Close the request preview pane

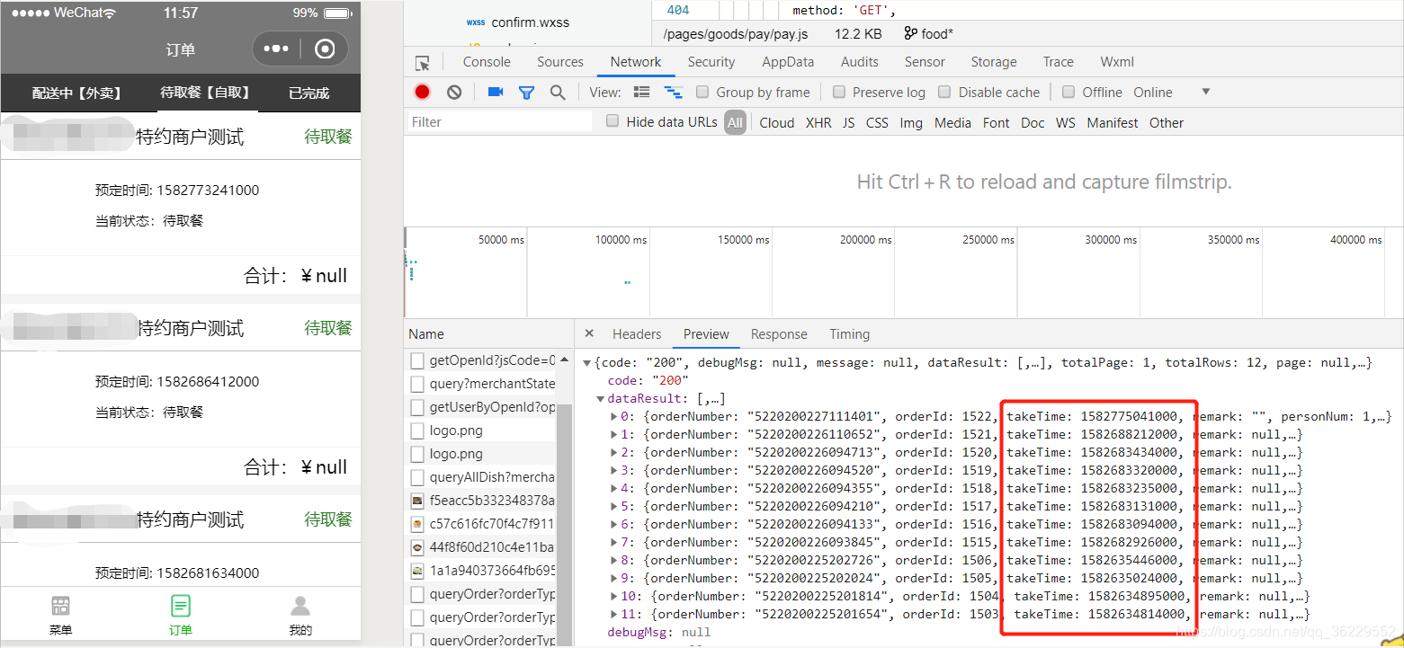coord(589,333)
